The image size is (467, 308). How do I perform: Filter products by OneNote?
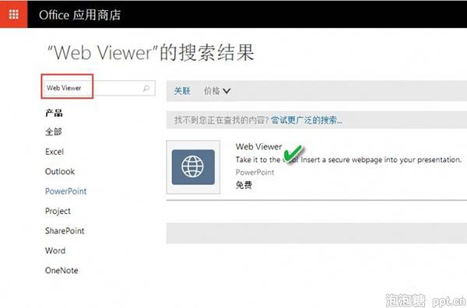coord(61,270)
